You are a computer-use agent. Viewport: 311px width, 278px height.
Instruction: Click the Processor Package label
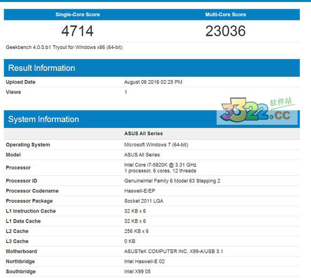29,201
